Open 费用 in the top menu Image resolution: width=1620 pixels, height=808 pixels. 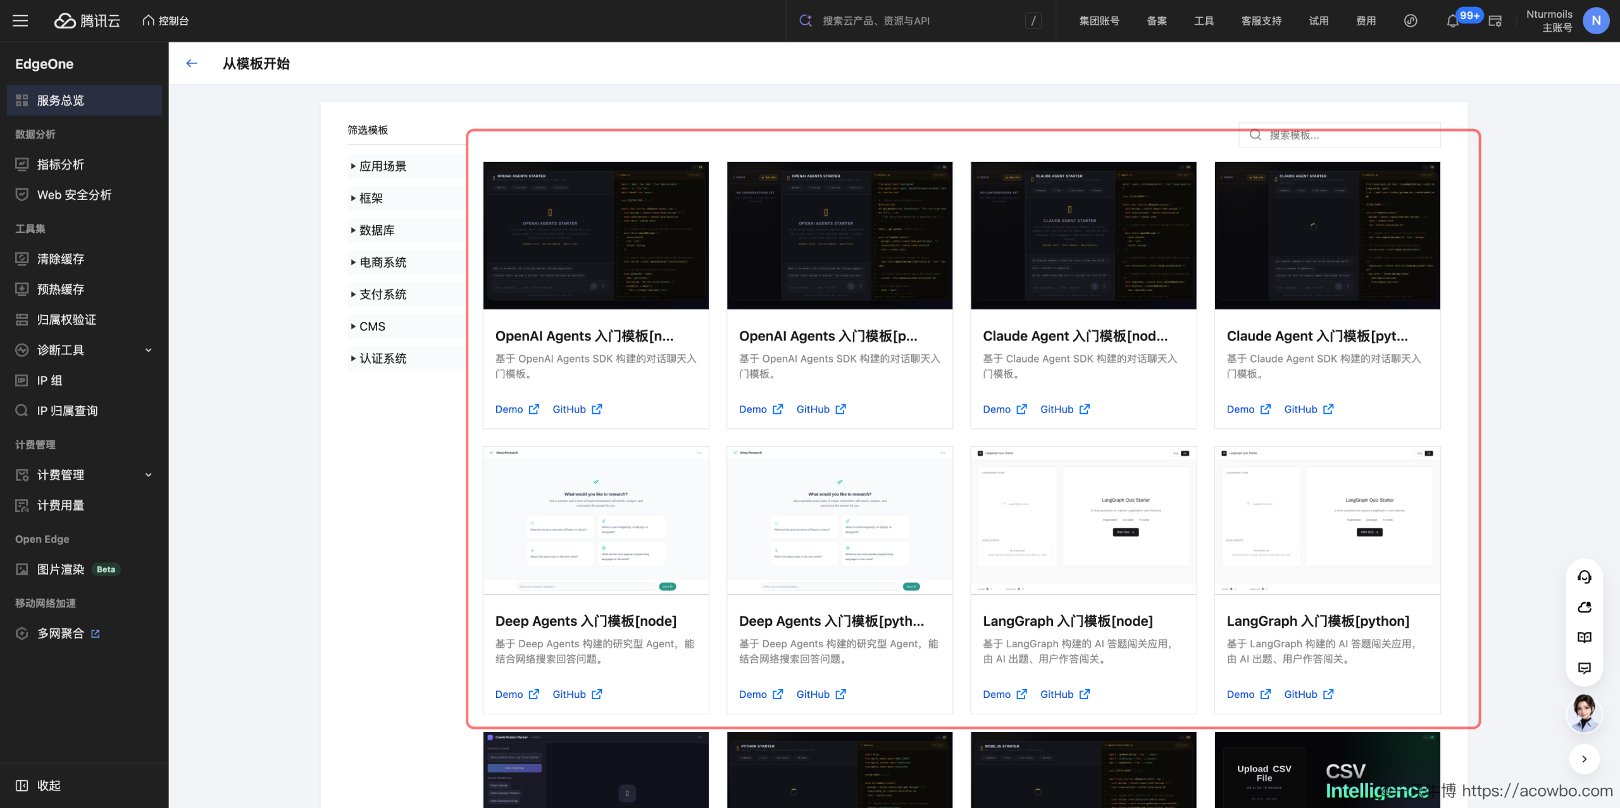(x=1366, y=21)
